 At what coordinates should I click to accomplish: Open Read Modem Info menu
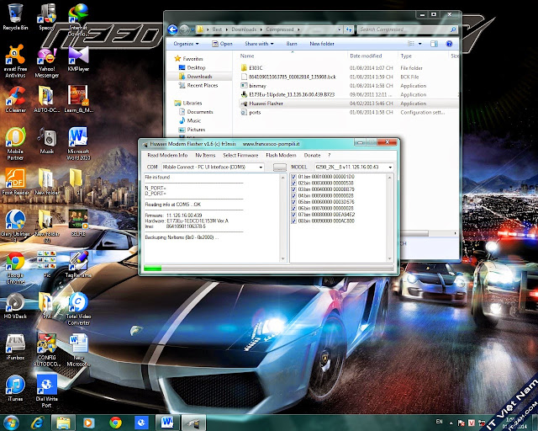[x=167, y=156]
